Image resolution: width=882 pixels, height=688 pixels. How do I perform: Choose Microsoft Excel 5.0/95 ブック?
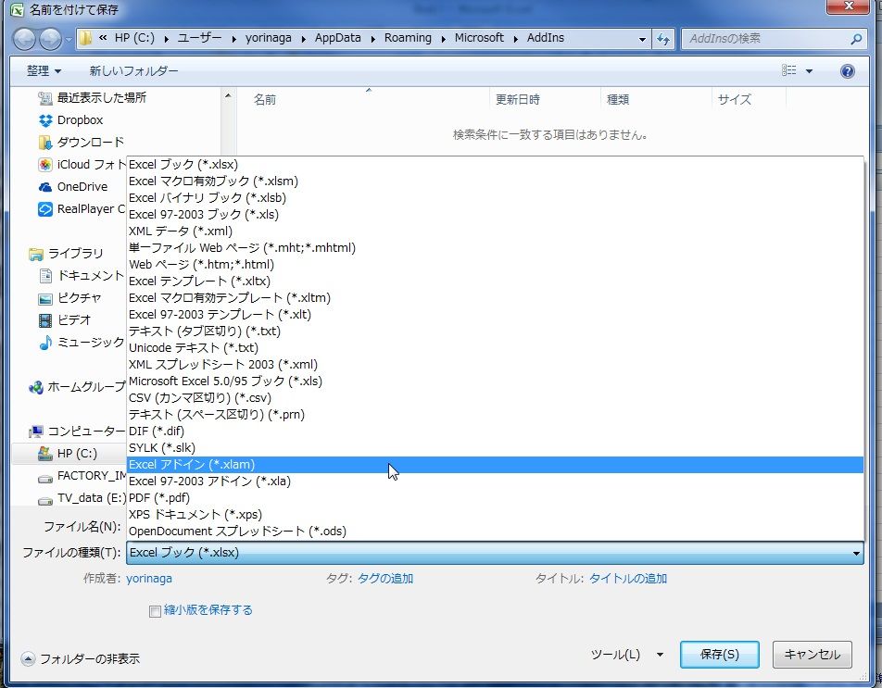pyautogui.click(x=495, y=382)
